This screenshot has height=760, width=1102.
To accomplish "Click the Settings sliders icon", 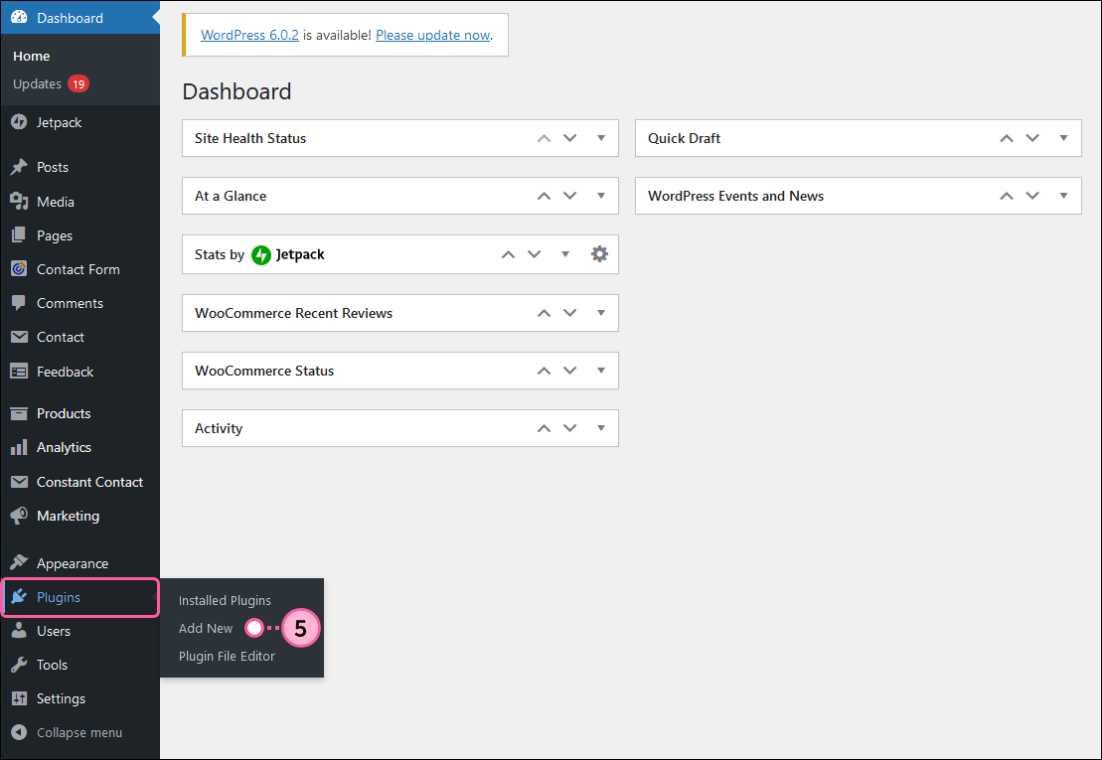I will click(x=19, y=698).
